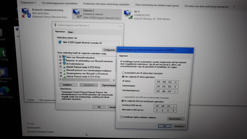The width and height of the screenshot is (247, 139).
Task: Select Het volgende IP-adres gebruiken
Action: (x=123, y=77)
